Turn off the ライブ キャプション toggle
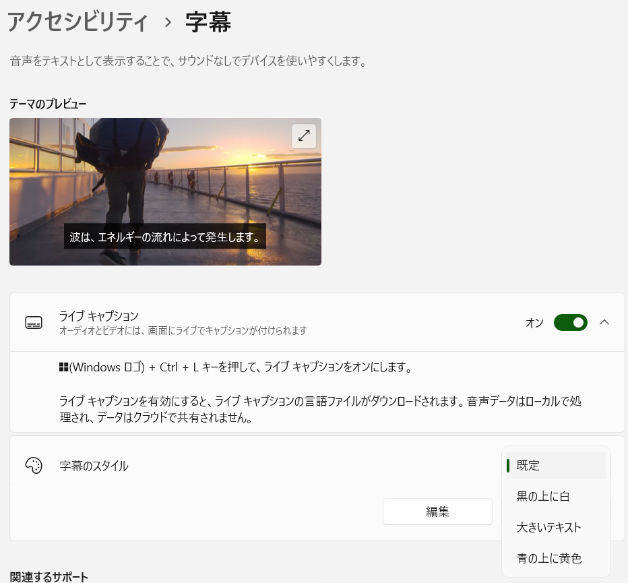 pos(570,323)
